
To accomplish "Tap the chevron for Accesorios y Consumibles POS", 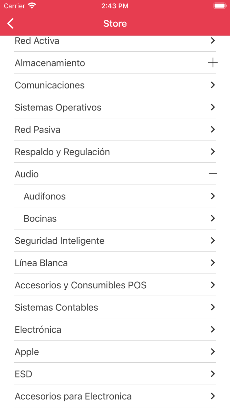I will coord(213,285).
